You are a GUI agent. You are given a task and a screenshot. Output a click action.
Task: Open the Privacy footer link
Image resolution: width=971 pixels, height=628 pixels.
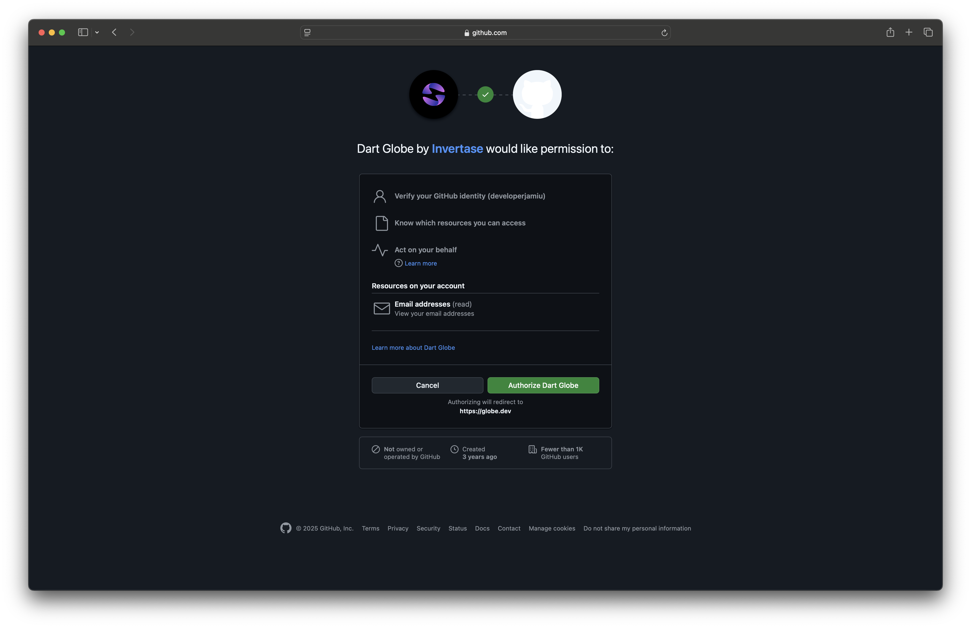point(398,528)
